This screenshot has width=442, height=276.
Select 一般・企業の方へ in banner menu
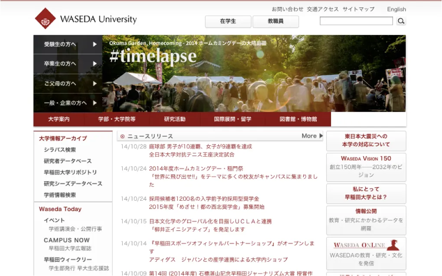pyautogui.click(x=68, y=103)
